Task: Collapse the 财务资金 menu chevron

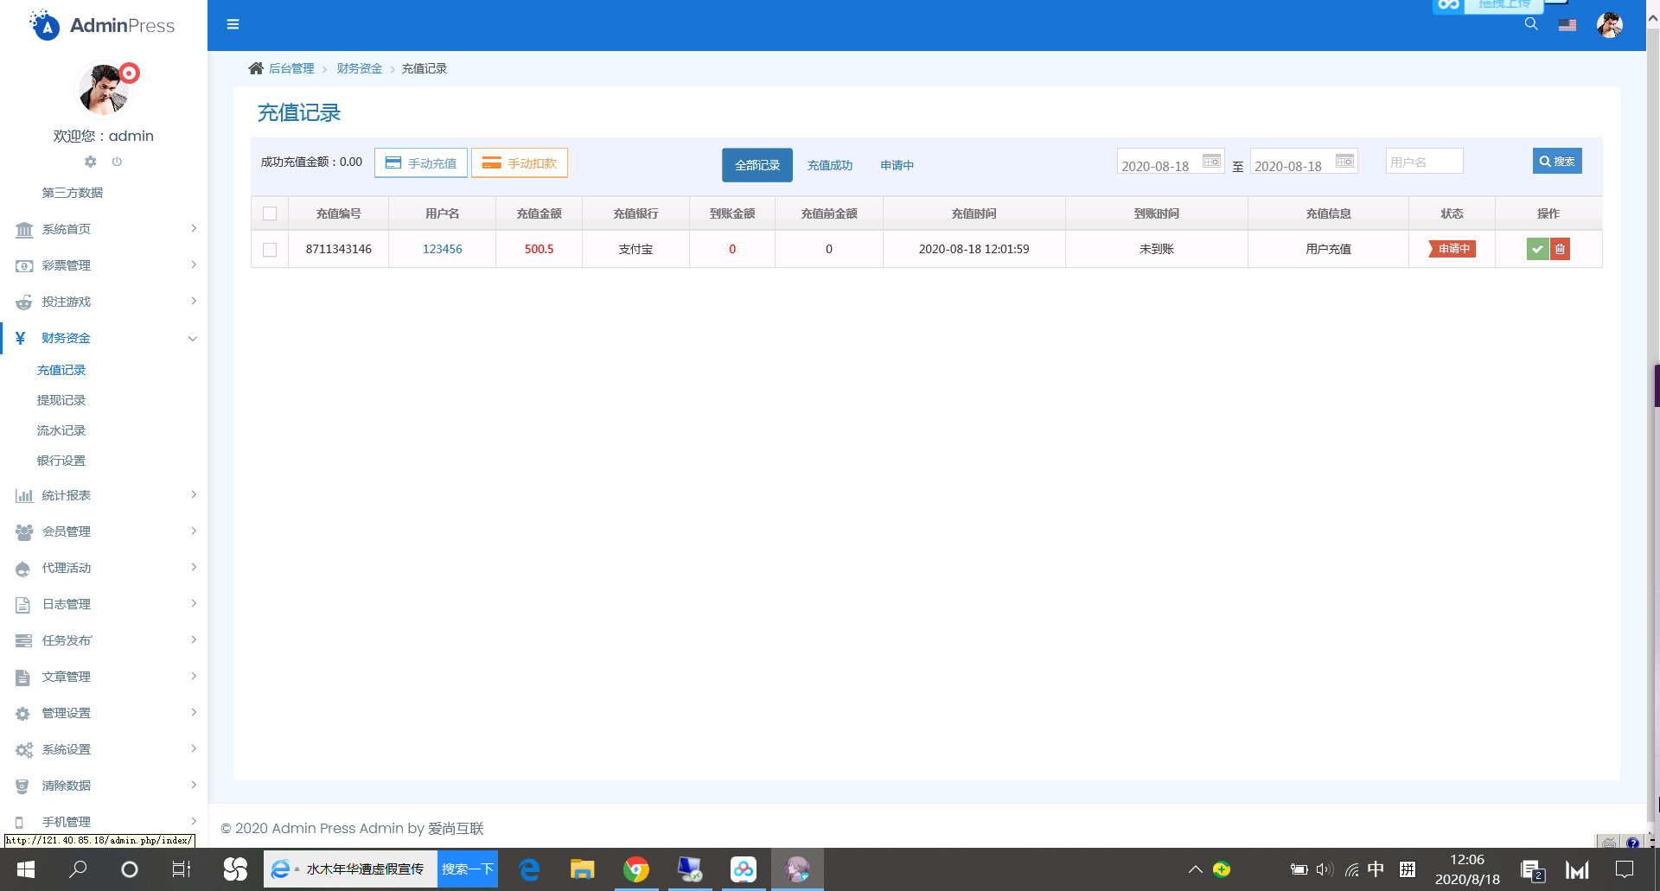Action: [193, 338]
